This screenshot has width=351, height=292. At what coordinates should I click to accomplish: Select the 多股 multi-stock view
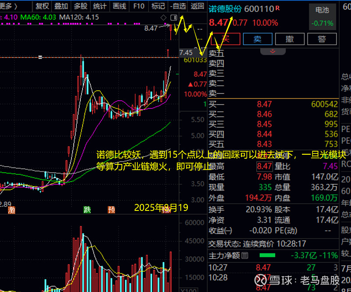[x=81, y=6]
